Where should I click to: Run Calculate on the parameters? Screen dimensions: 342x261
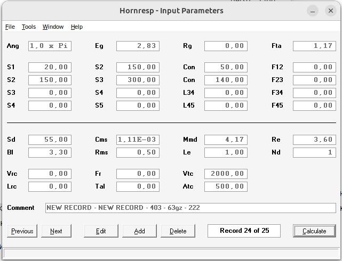click(x=314, y=231)
